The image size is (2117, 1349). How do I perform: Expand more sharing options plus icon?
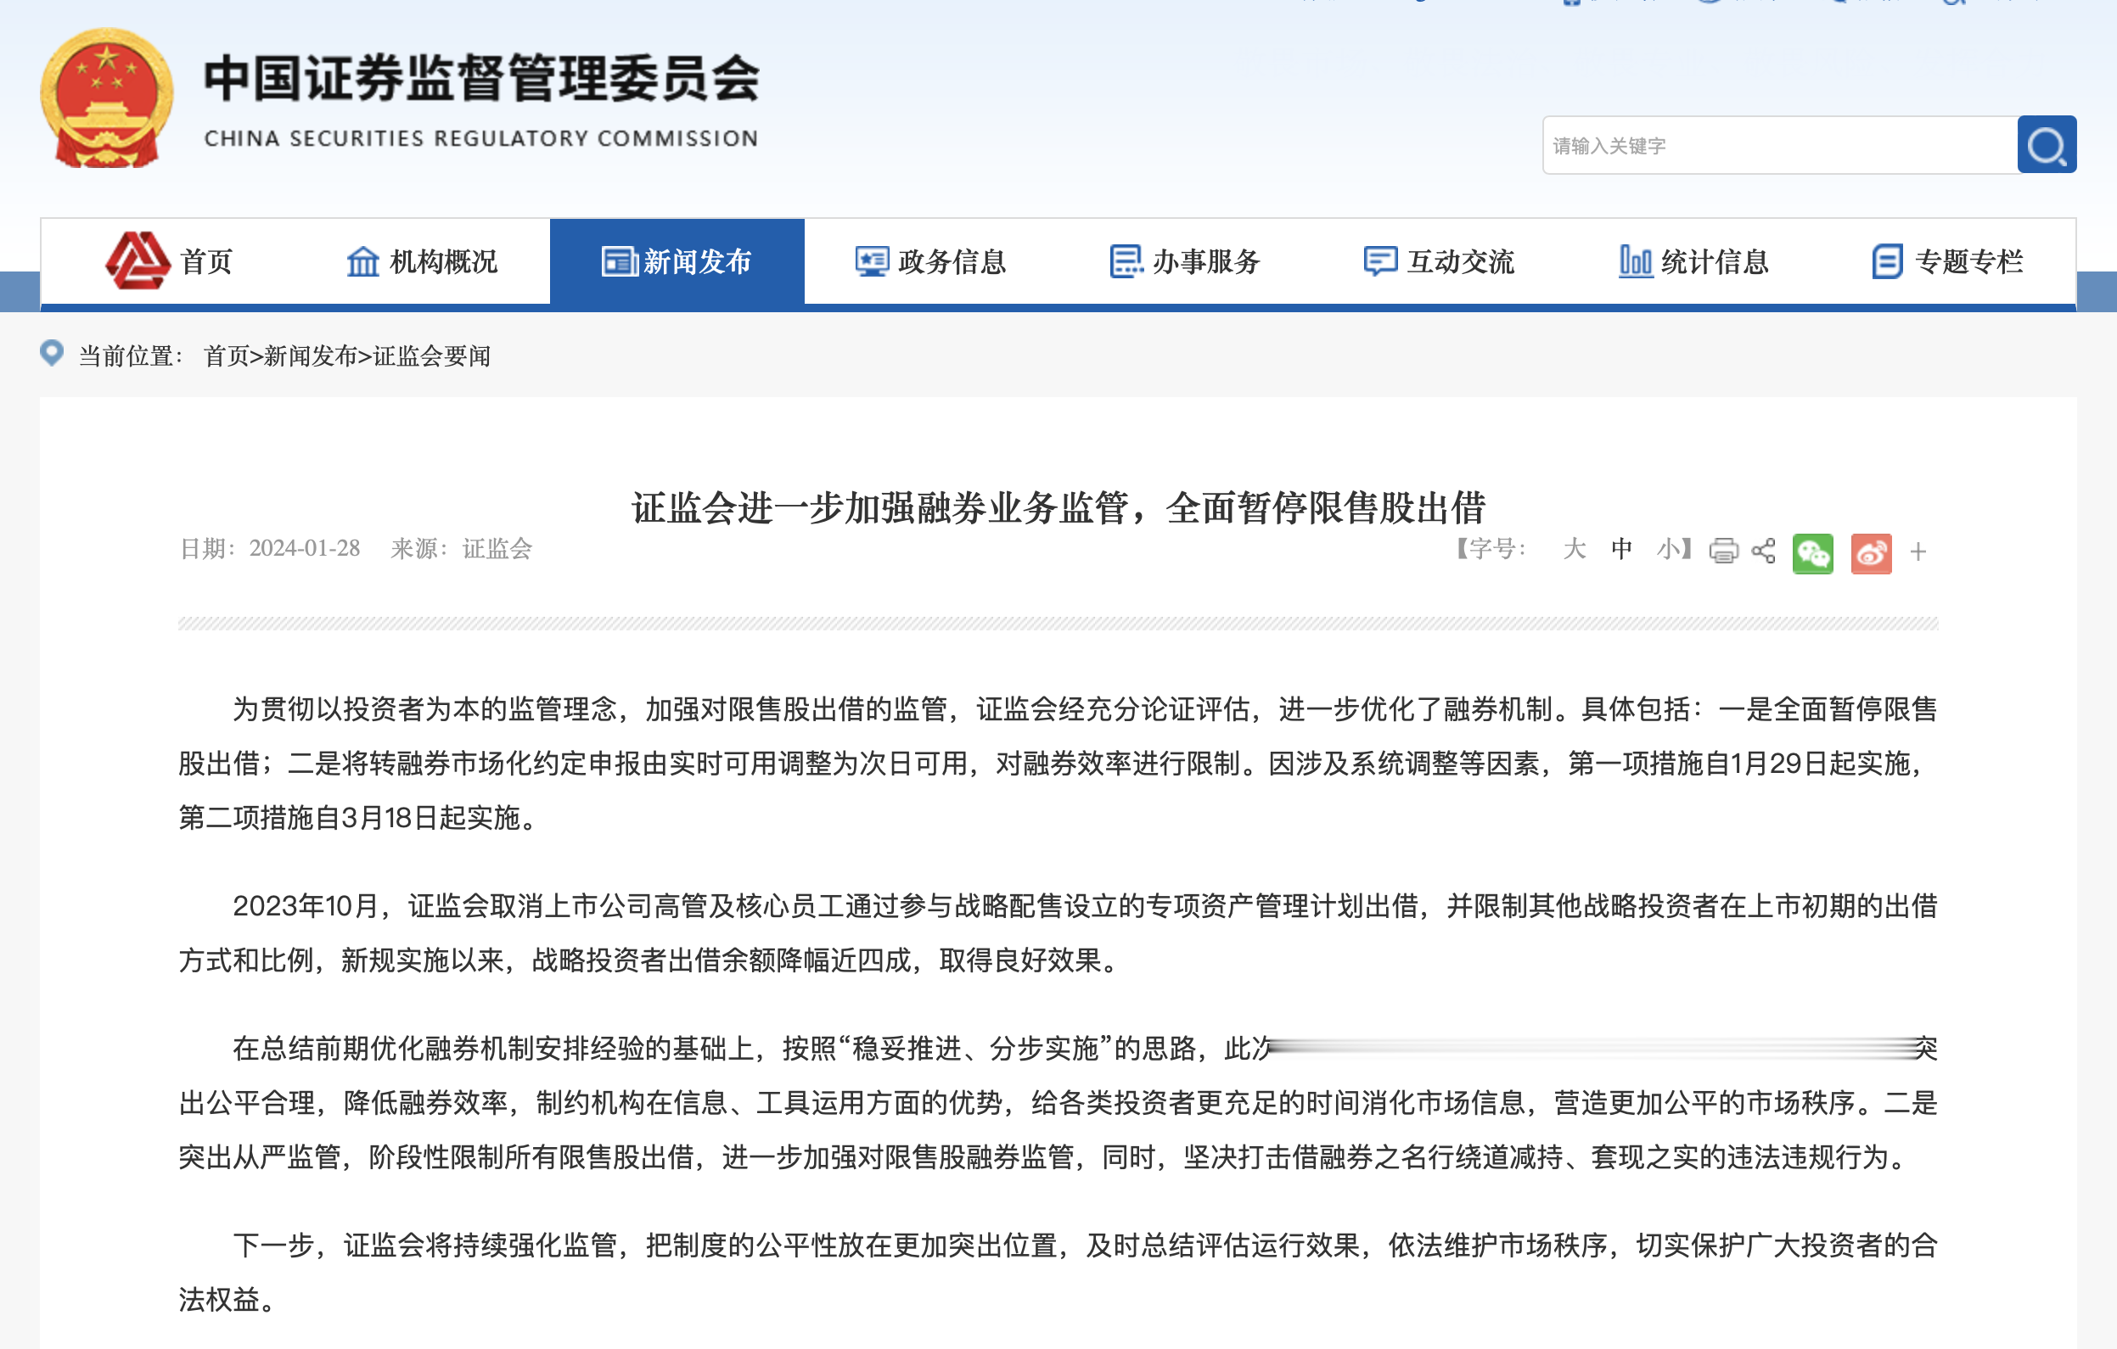[1918, 552]
